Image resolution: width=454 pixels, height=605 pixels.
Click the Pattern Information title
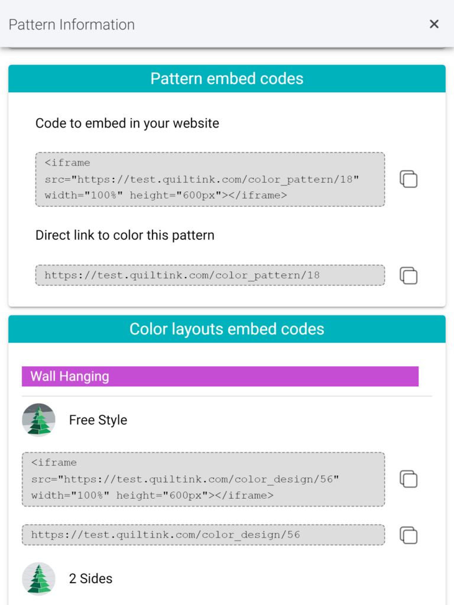click(72, 25)
